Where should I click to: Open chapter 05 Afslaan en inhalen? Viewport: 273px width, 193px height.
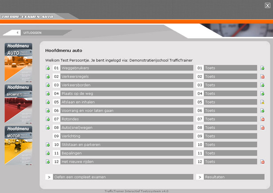123,102
